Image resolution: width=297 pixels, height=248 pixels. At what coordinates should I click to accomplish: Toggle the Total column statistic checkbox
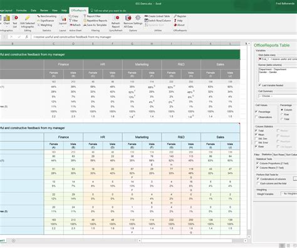[256, 131]
